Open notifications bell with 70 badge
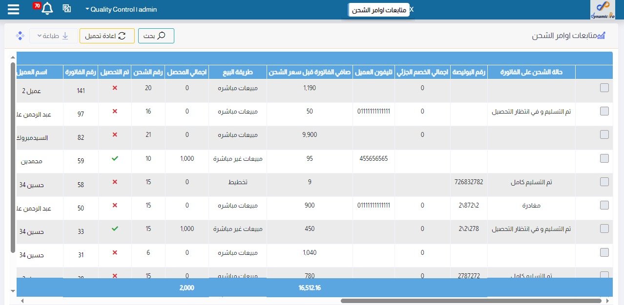This screenshot has height=305, width=624. (x=47, y=9)
